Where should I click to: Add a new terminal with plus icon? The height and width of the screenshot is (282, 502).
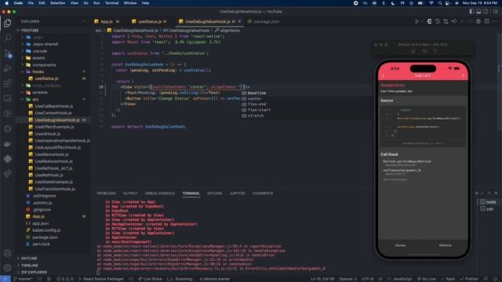(477, 193)
